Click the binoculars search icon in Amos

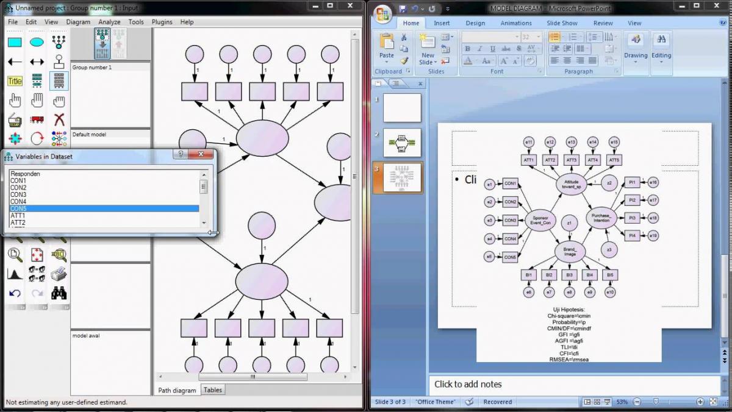click(x=59, y=293)
